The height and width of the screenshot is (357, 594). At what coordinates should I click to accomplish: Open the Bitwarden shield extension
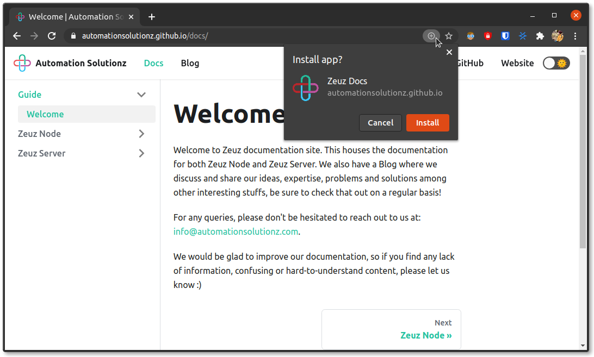[x=505, y=36]
